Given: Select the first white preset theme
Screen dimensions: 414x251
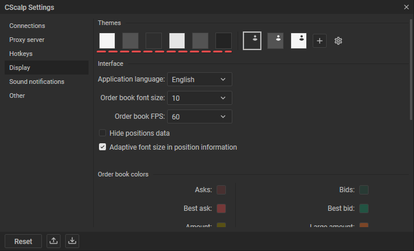Looking at the screenshot, I should pos(107,41).
